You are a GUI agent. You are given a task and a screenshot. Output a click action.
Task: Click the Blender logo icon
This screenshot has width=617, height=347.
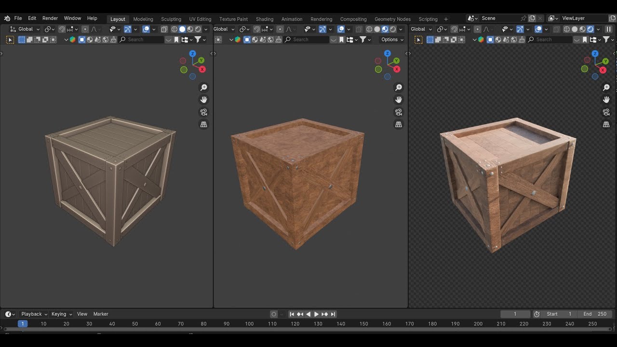tap(7, 18)
